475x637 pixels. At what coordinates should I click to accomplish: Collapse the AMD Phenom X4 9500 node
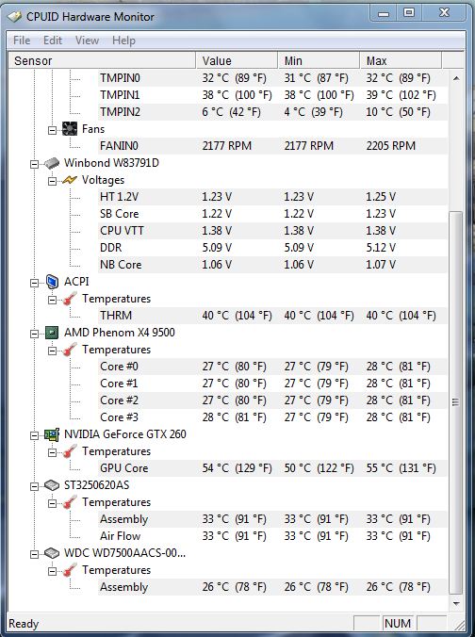(x=35, y=334)
